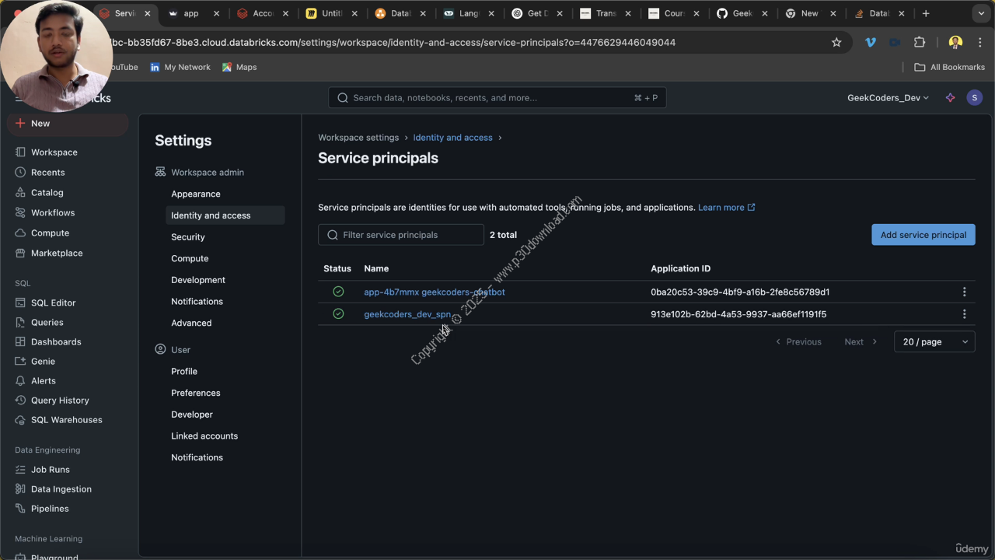Open the geekcoders_dev_spn service principal

point(407,314)
